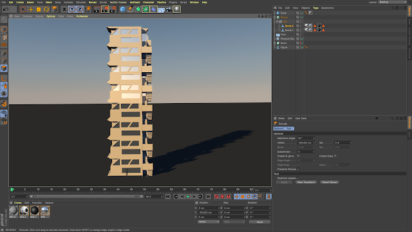The height and width of the screenshot is (232, 412).
Task: Select the Figure object in tree
Action: (284, 47)
